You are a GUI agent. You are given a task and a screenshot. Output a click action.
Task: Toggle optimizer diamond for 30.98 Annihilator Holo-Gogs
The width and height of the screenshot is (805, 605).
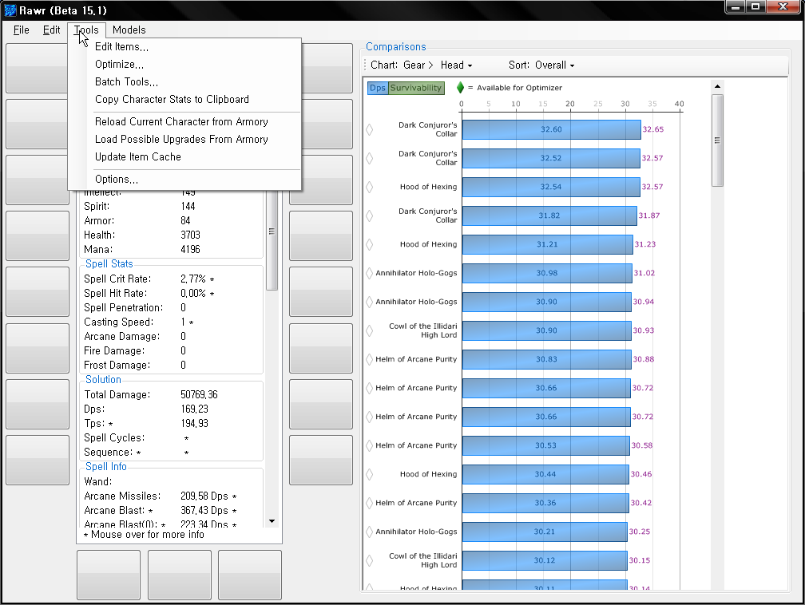point(369,273)
